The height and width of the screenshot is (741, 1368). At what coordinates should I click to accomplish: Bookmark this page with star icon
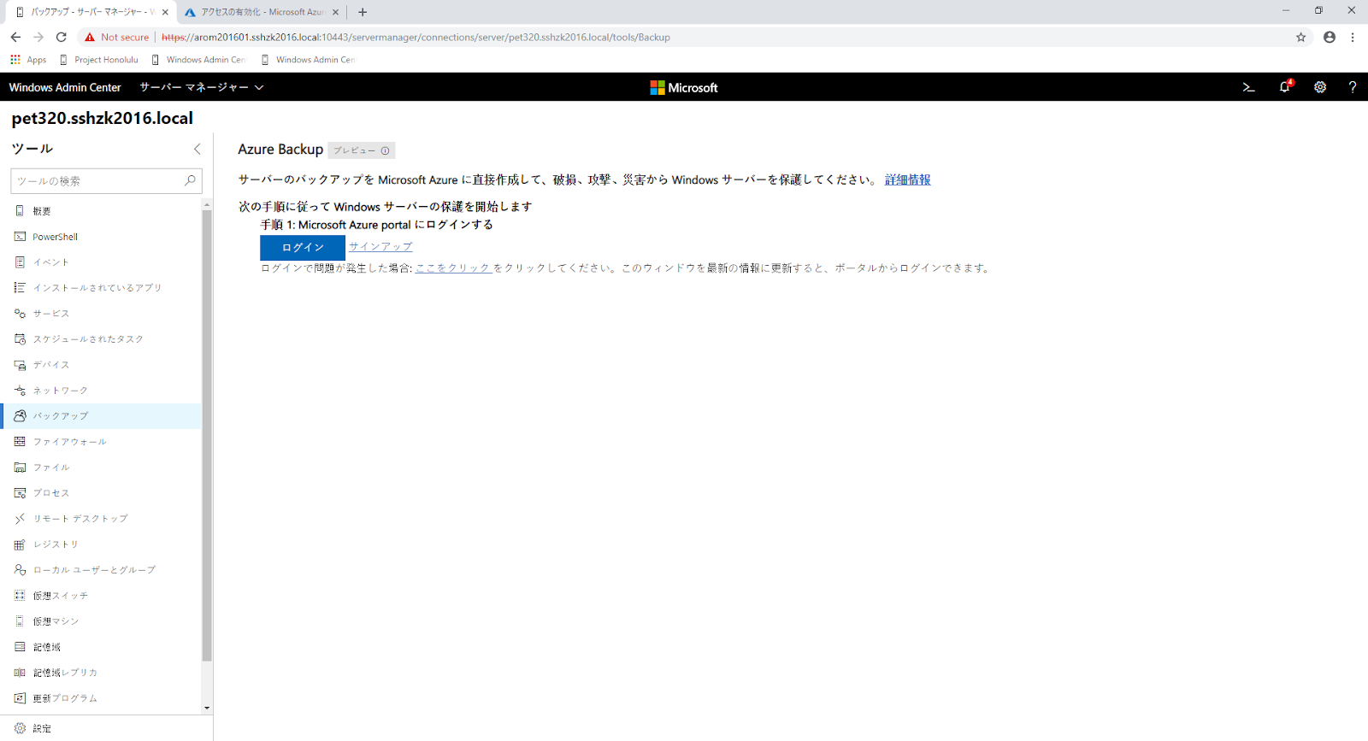point(1300,37)
